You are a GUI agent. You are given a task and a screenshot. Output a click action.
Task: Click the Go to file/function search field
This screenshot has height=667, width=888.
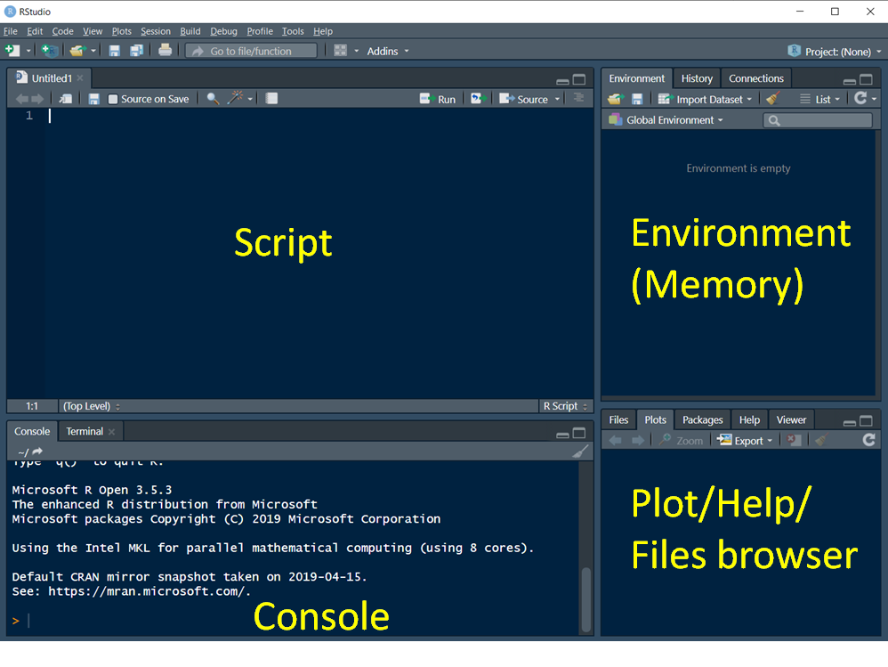click(x=252, y=51)
